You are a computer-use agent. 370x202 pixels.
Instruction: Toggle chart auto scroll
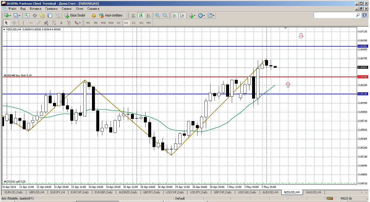pyautogui.click(x=174, y=15)
